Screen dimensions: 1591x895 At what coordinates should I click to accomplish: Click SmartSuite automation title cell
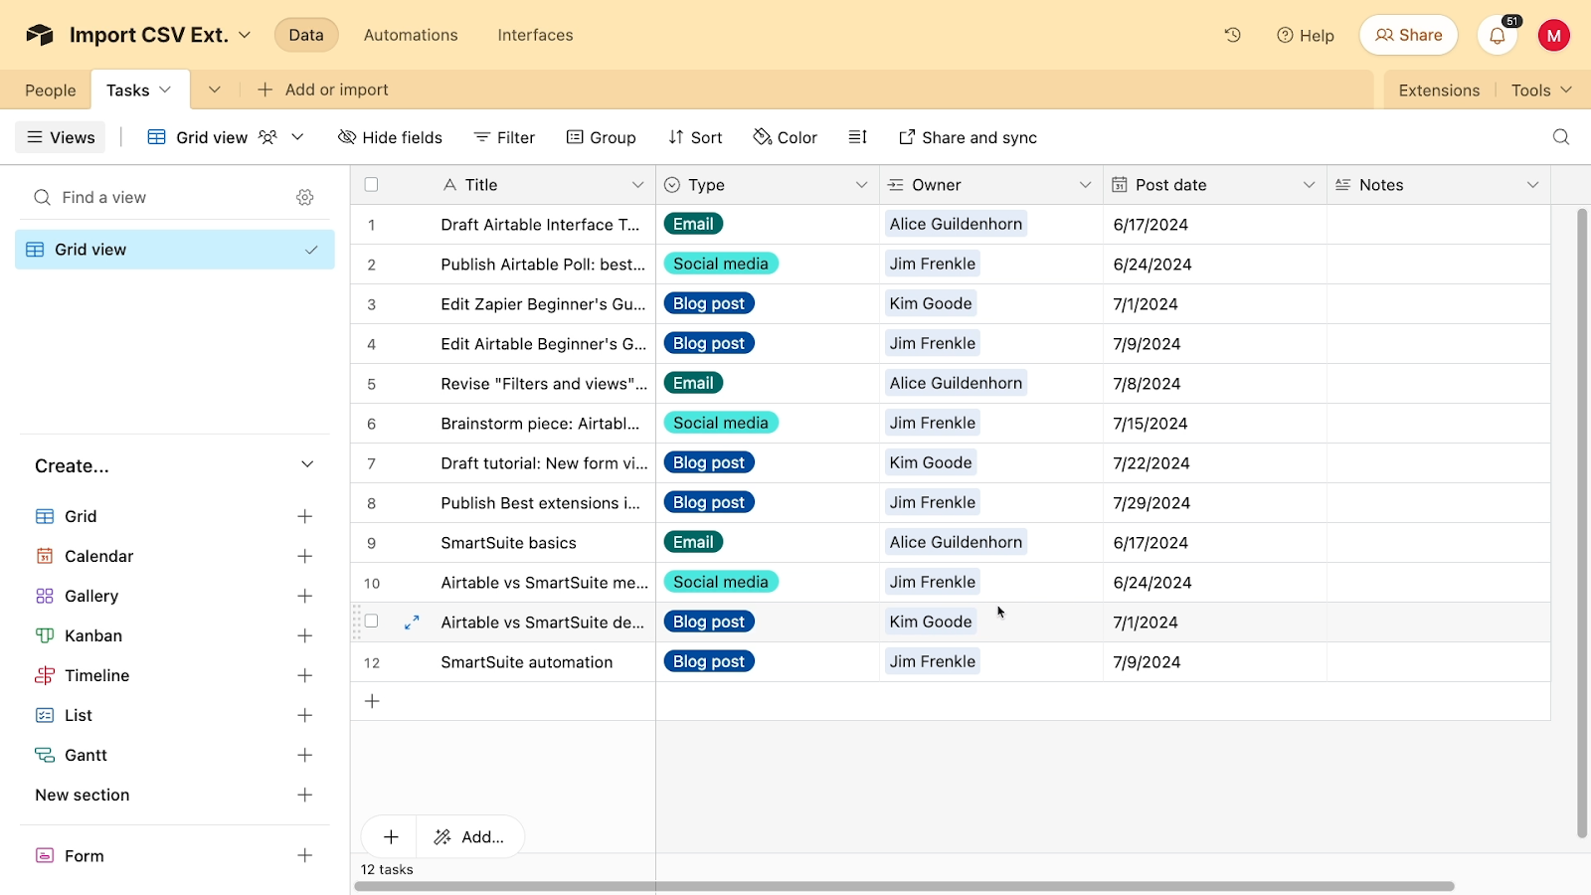527,662
